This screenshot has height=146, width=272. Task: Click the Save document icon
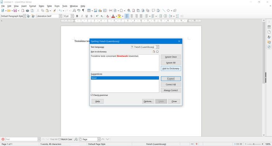(15, 10)
